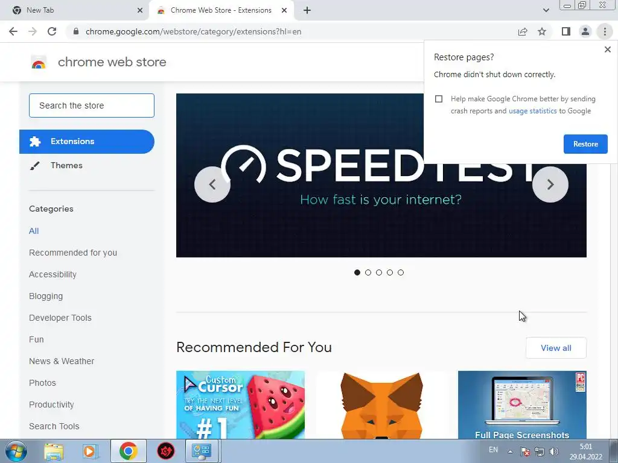Bookmark this page with the star icon
The width and height of the screenshot is (618, 463).
tap(542, 31)
